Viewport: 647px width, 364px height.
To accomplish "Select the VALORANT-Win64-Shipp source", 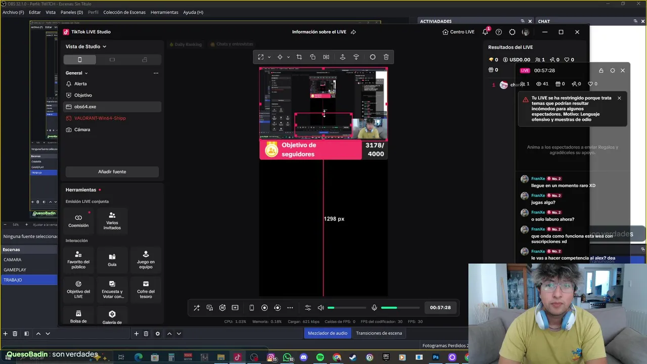I will [112, 118].
